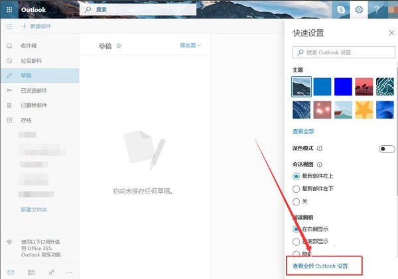Click the 新建邮件 button

click(x=36, y=26)
